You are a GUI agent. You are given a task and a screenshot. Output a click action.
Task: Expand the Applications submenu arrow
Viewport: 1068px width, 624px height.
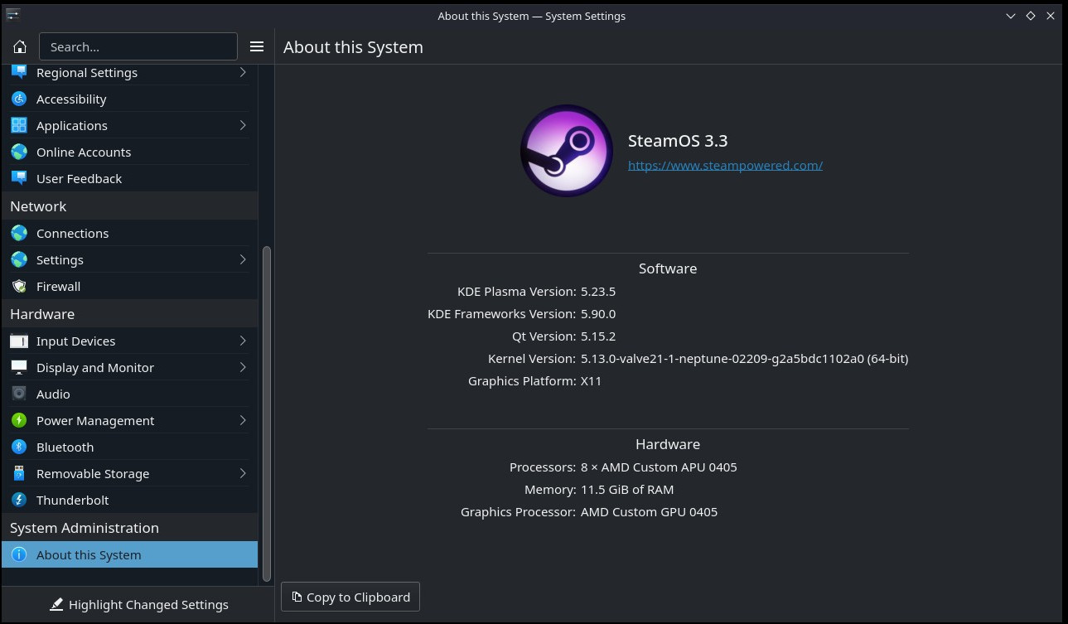click(x=243, y=125)
